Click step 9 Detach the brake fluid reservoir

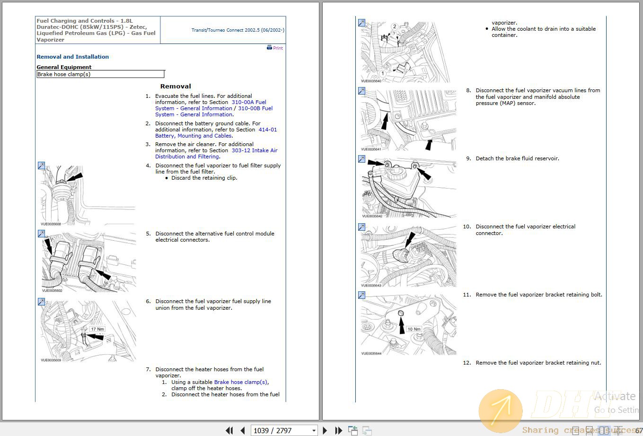(x=517, y=158)
